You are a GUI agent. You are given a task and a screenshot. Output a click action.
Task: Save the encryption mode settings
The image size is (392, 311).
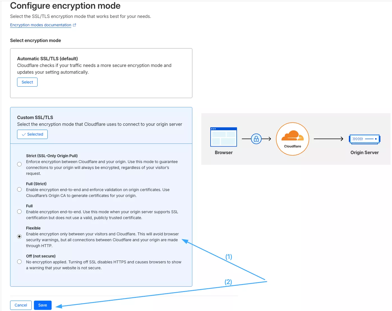(43, 305)
